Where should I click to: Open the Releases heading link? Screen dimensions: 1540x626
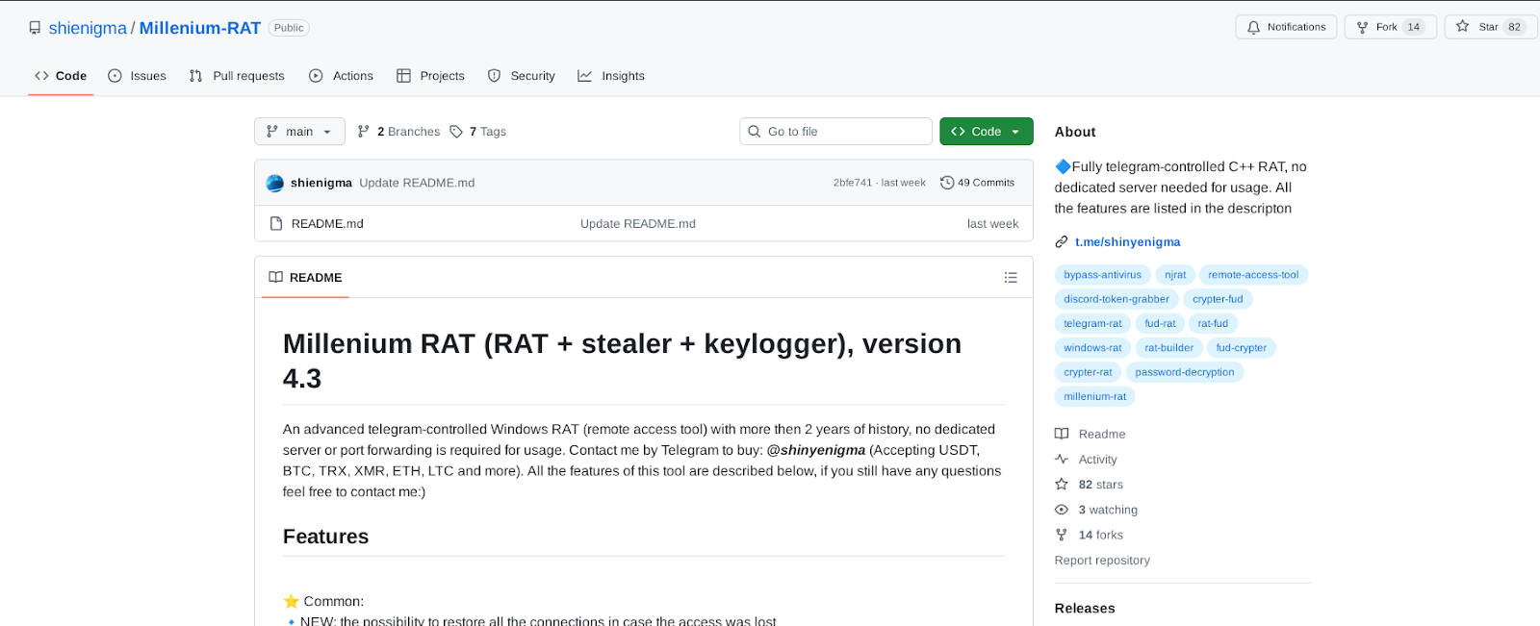tap(1085, 609)
